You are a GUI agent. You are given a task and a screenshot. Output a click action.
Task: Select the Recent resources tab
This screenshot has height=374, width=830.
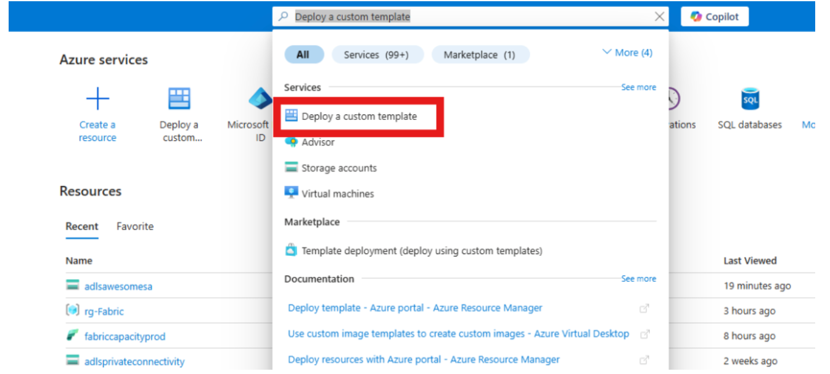(x=81, y=226)
